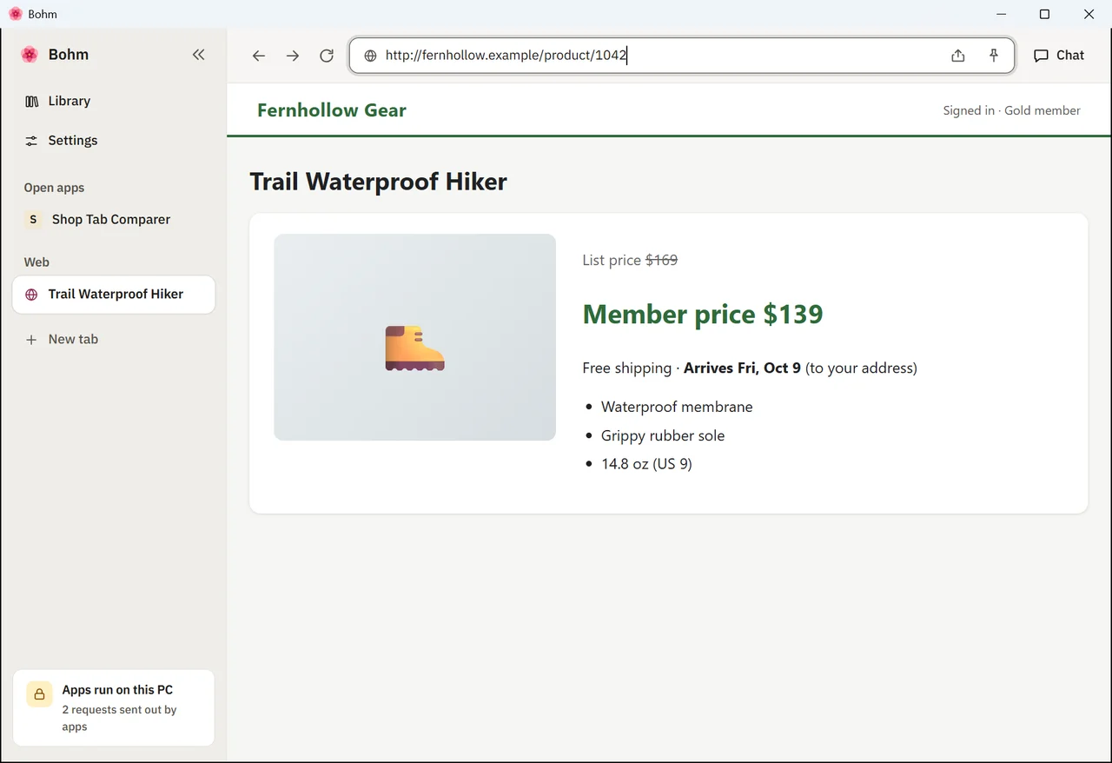Click the Bohm flower logo in the sidebar
Viewport: 1112px width, 763px height.
pos(30,55)
